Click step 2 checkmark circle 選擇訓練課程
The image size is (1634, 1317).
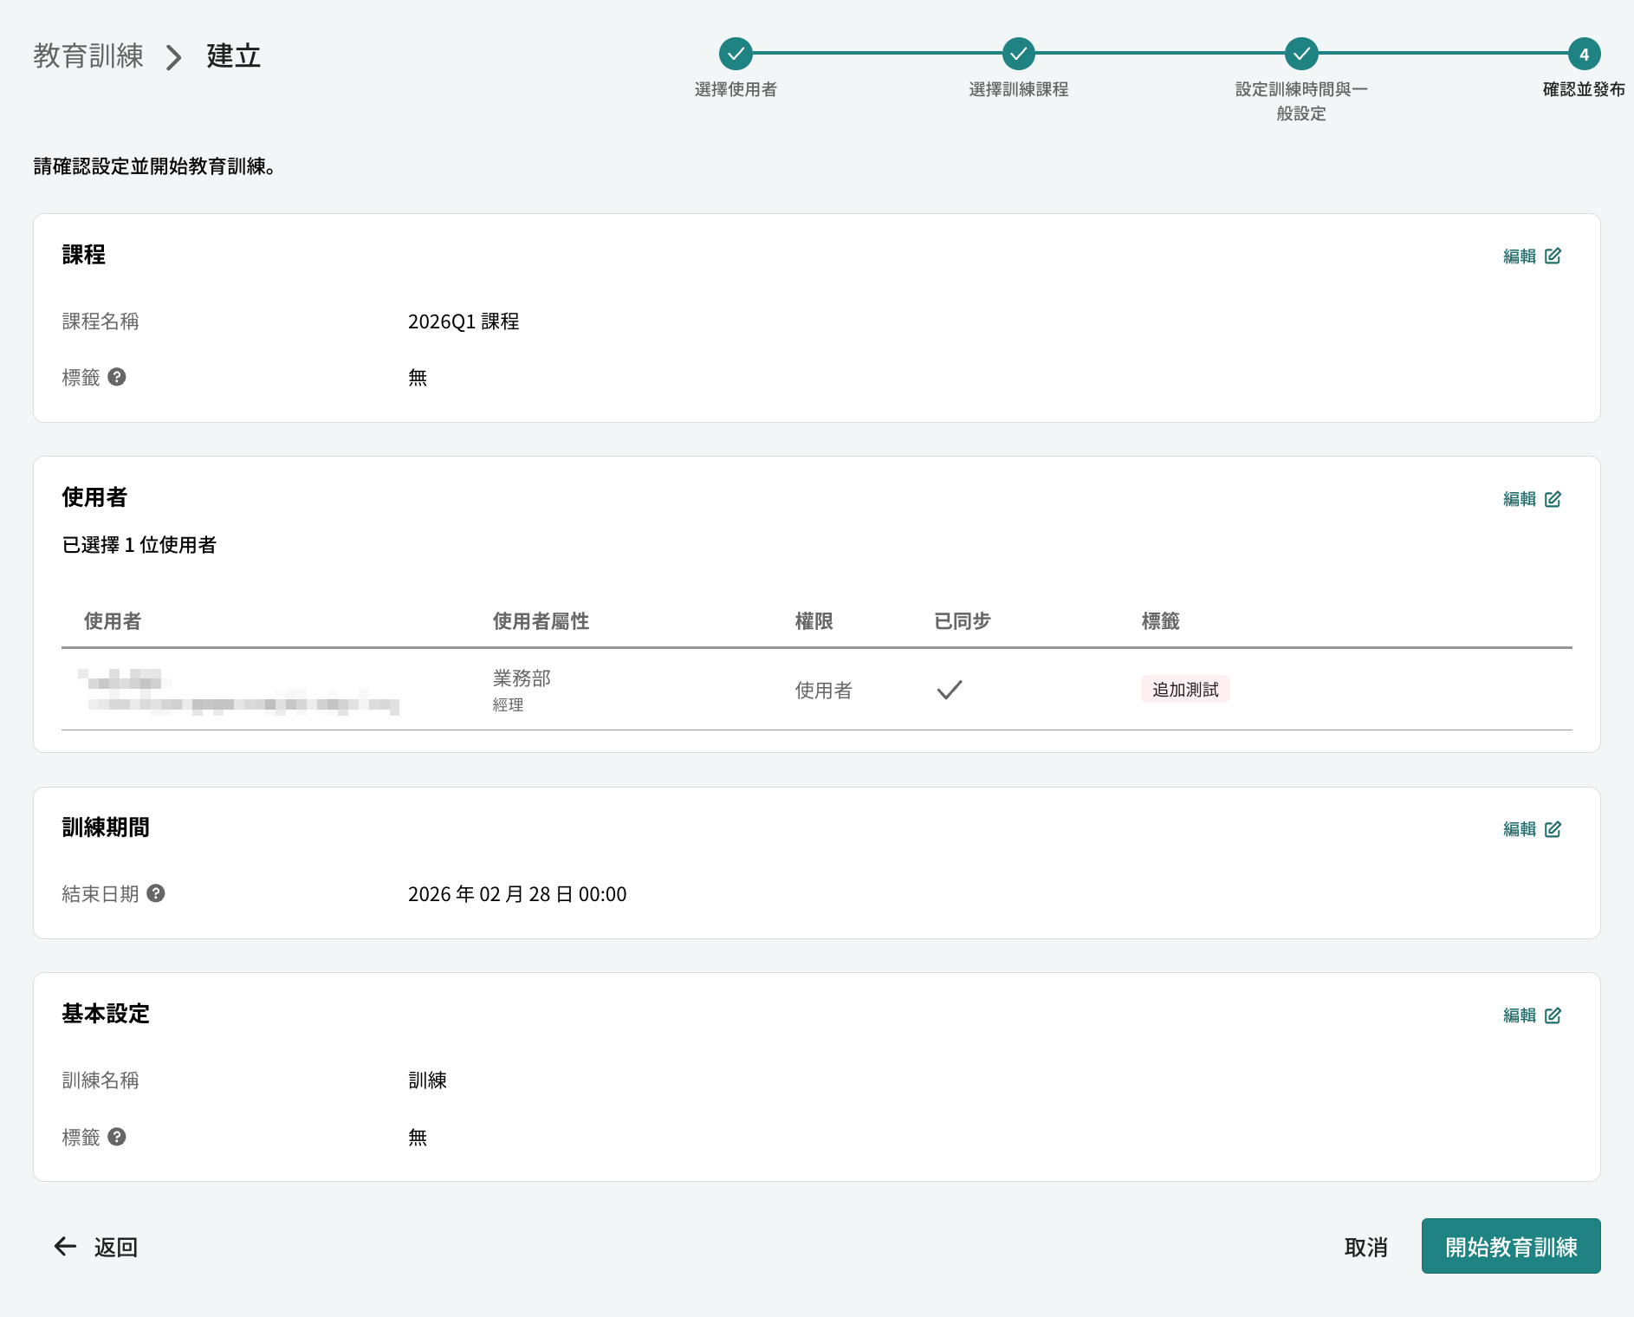coord(1019,54)
